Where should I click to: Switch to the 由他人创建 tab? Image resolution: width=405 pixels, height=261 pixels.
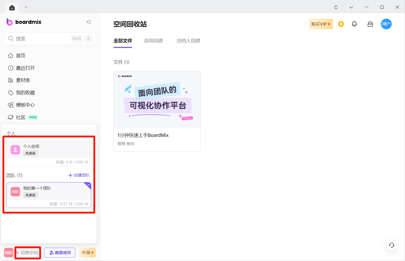point(189,41)
